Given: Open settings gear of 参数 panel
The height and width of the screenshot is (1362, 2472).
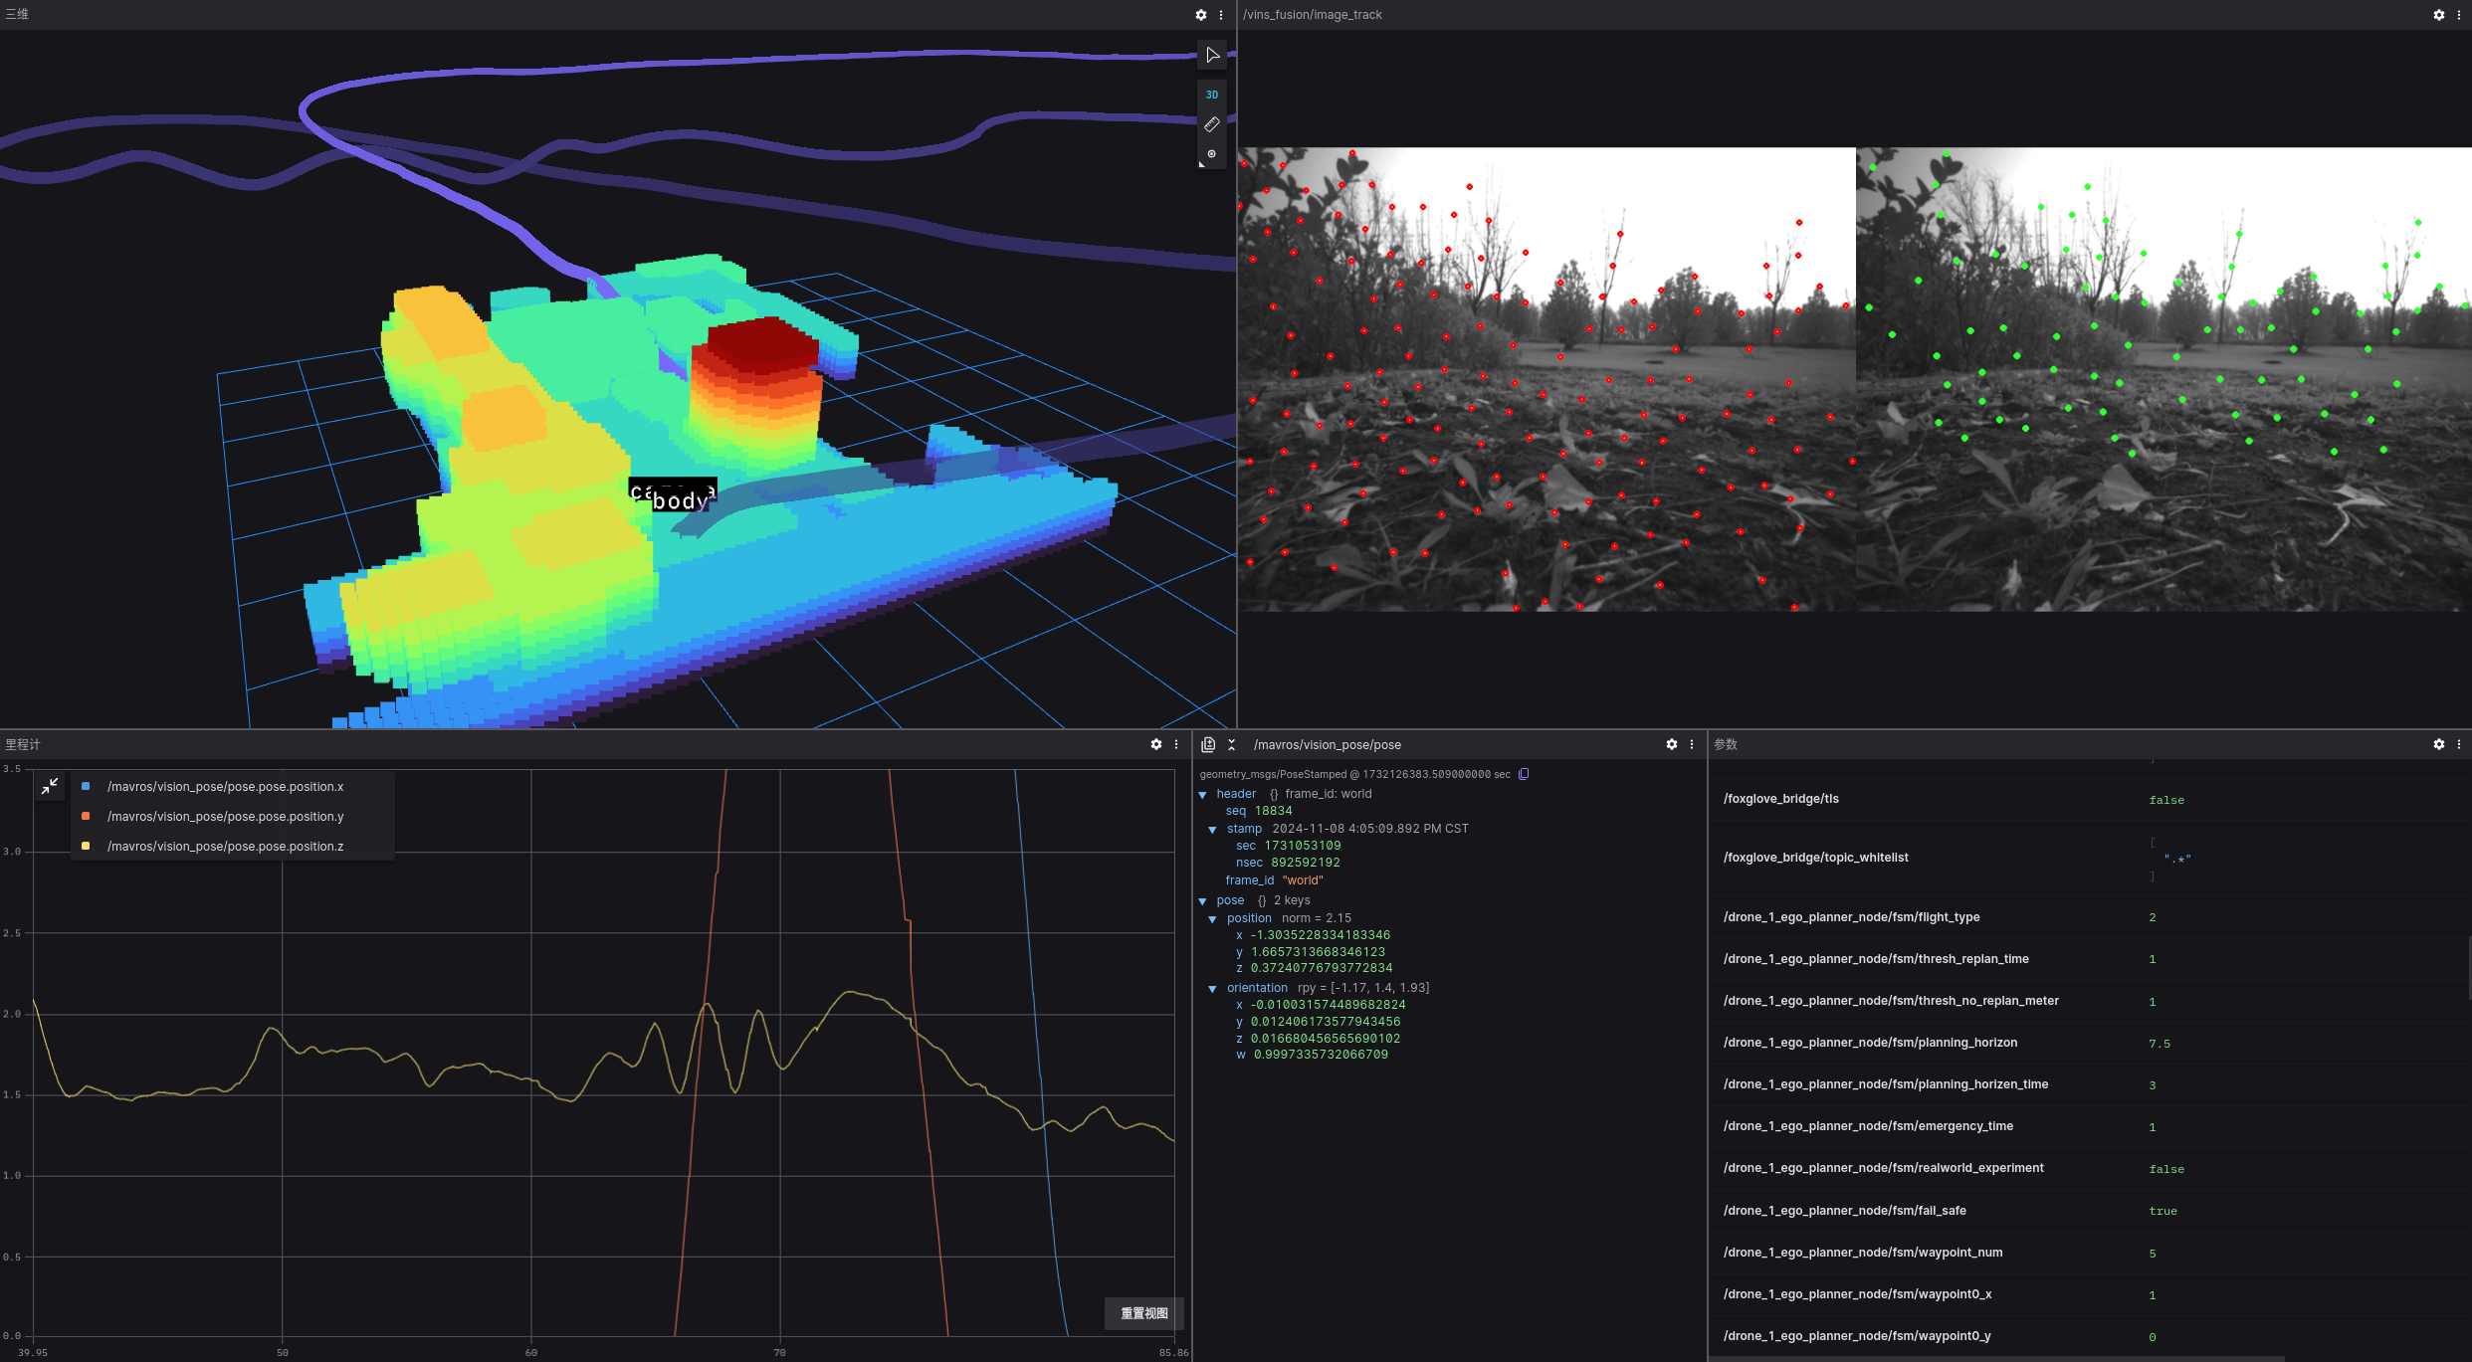Looking at the screenshot, I should [x=2438, y=744].
